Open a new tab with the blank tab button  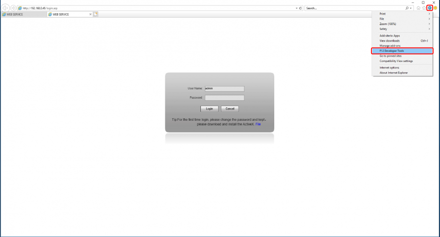click(96, 14)
